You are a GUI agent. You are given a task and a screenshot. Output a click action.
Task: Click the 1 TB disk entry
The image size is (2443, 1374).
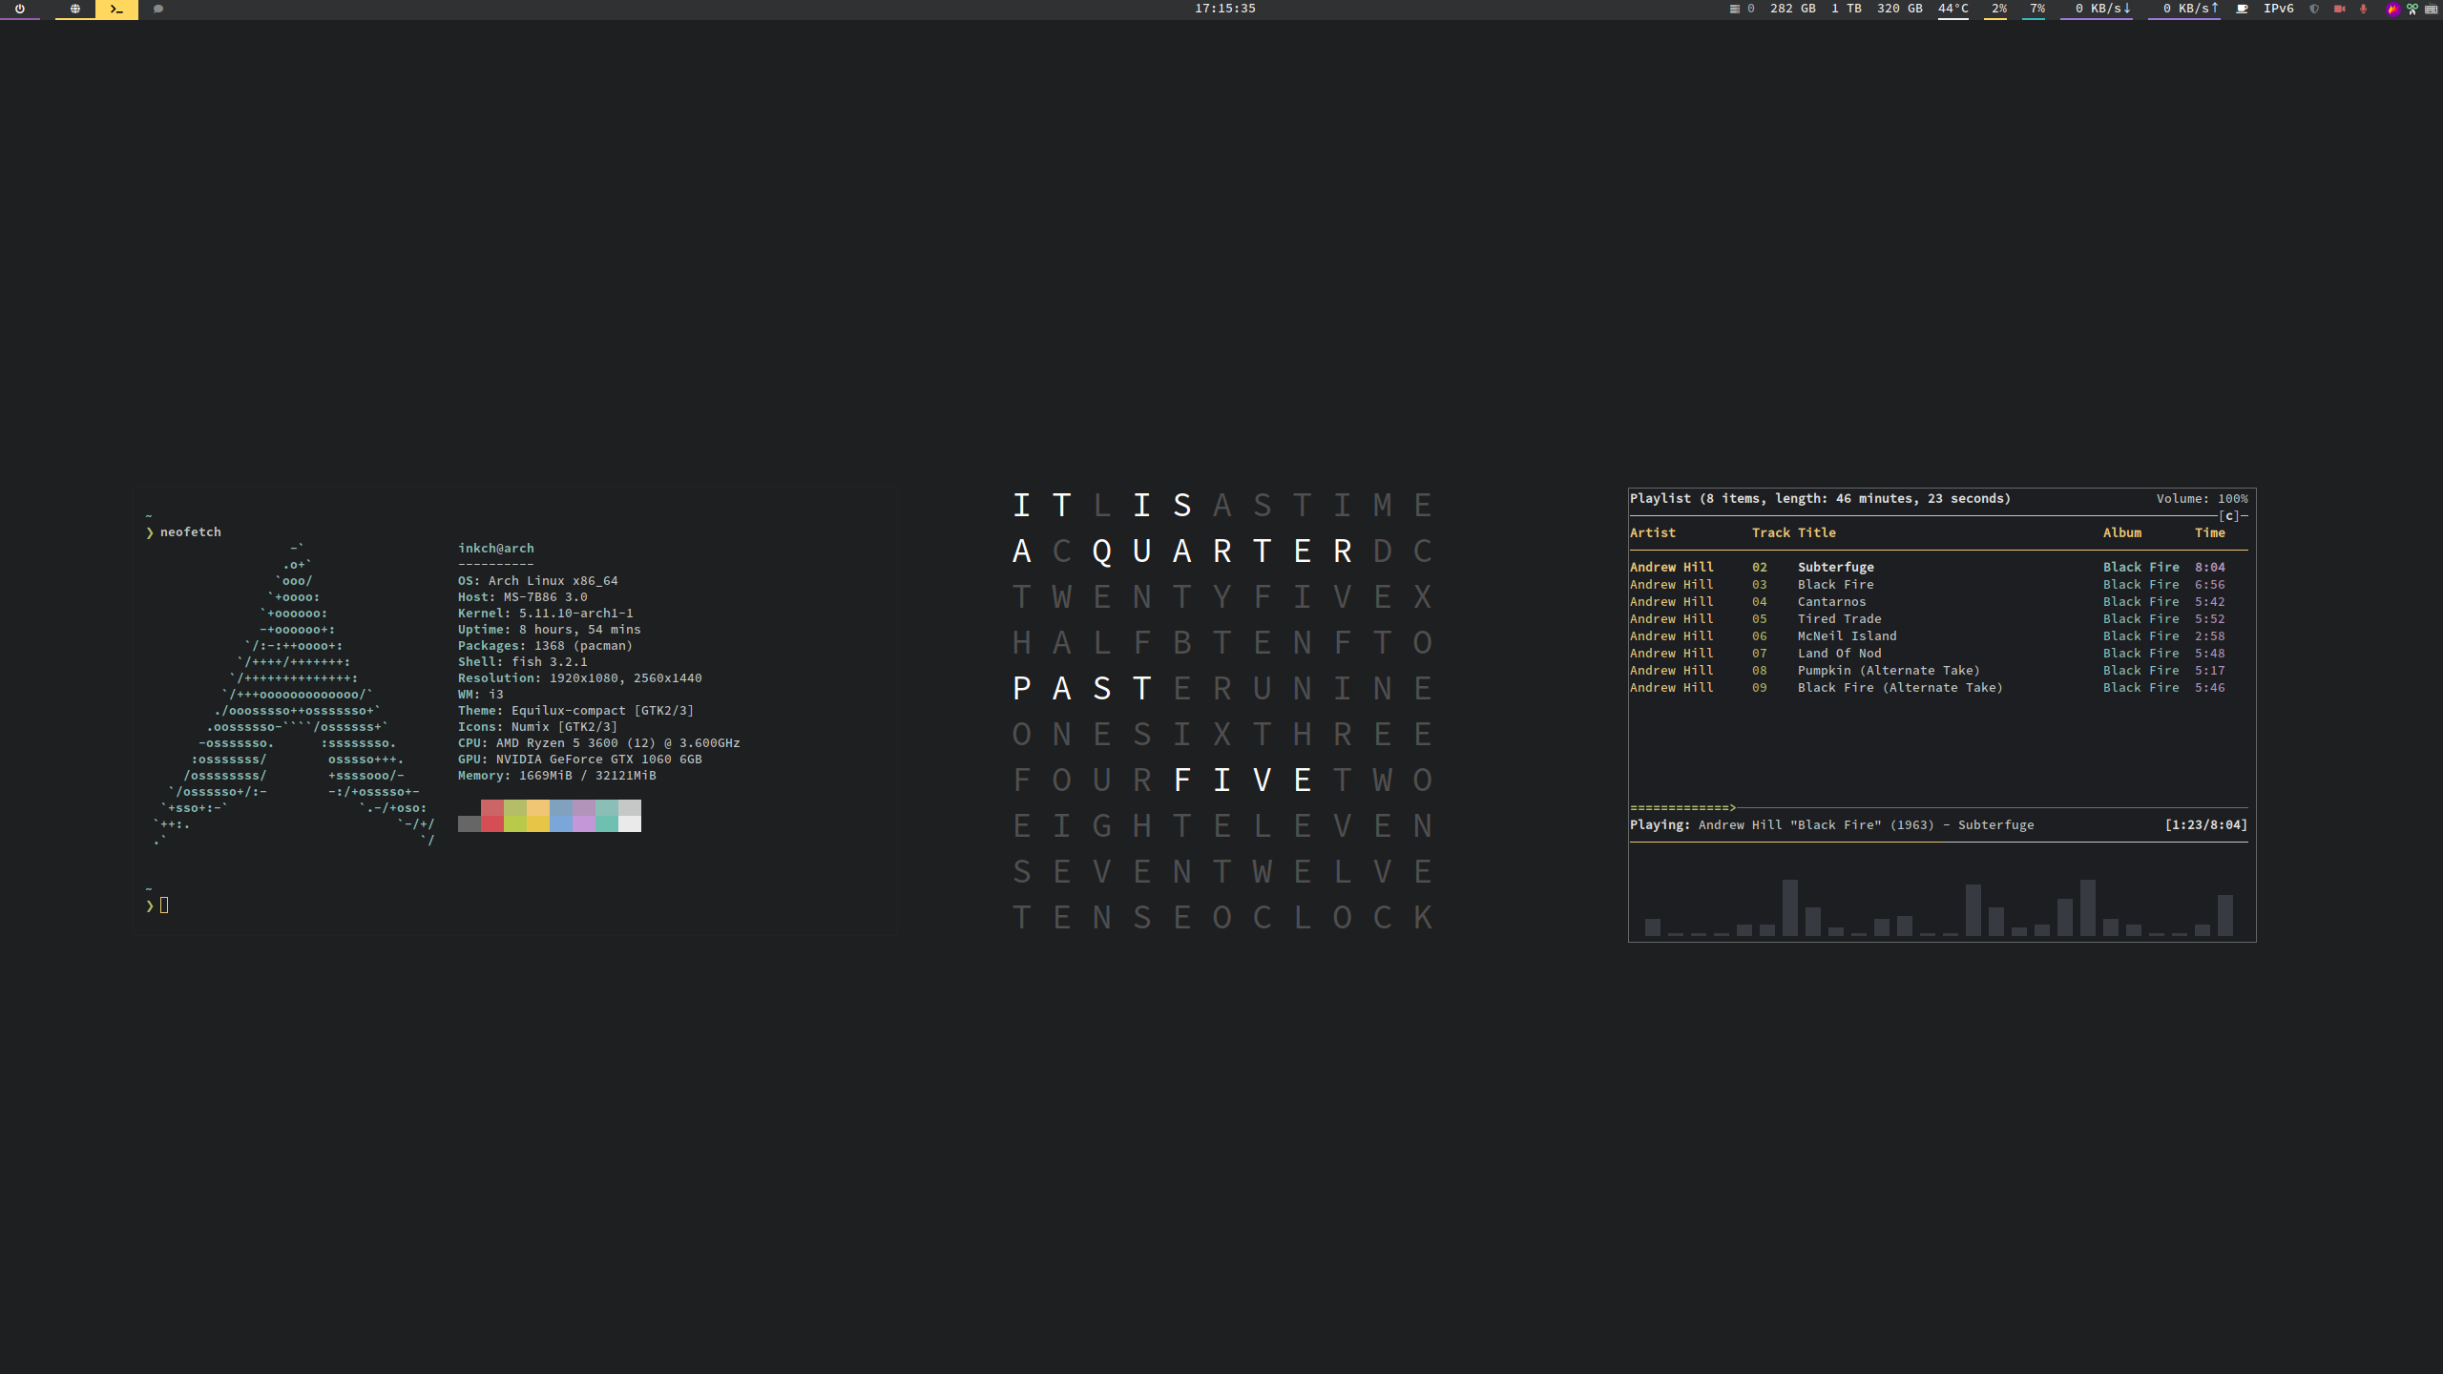(x=1846, y=9)
